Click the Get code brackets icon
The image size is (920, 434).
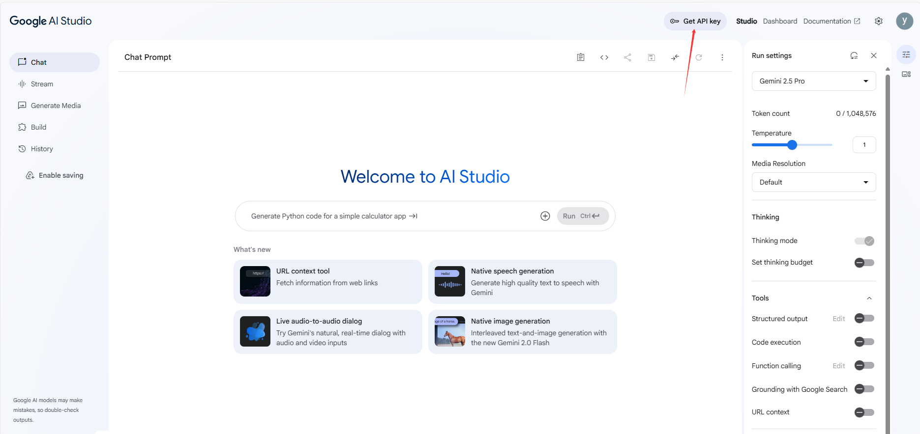point(604,57)
